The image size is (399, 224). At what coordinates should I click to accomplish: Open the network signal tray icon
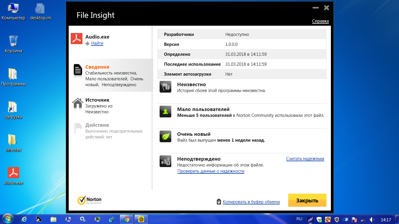(x=363, y=219)
